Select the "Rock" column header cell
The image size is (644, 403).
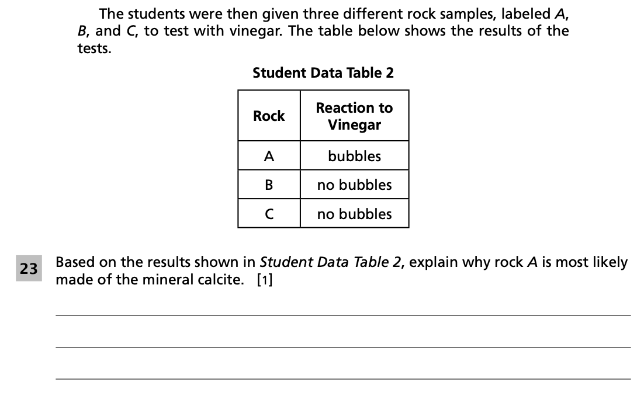pyautogui.click(x=269, y=116)
